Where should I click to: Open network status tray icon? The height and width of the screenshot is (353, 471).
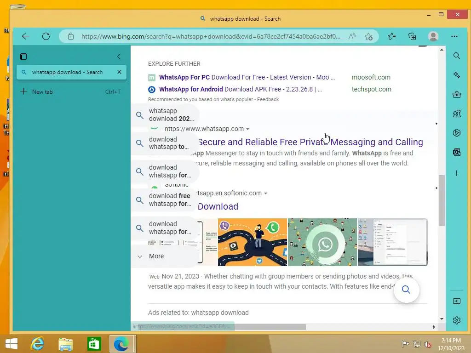click(x=417, y=344)
